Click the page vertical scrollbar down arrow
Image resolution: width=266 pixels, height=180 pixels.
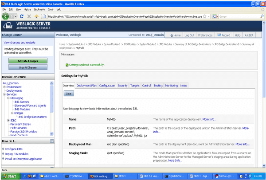[264, 165]
